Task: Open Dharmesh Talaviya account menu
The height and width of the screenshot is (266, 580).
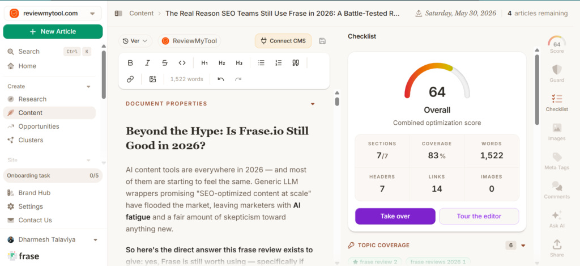Action: (53, 240)
